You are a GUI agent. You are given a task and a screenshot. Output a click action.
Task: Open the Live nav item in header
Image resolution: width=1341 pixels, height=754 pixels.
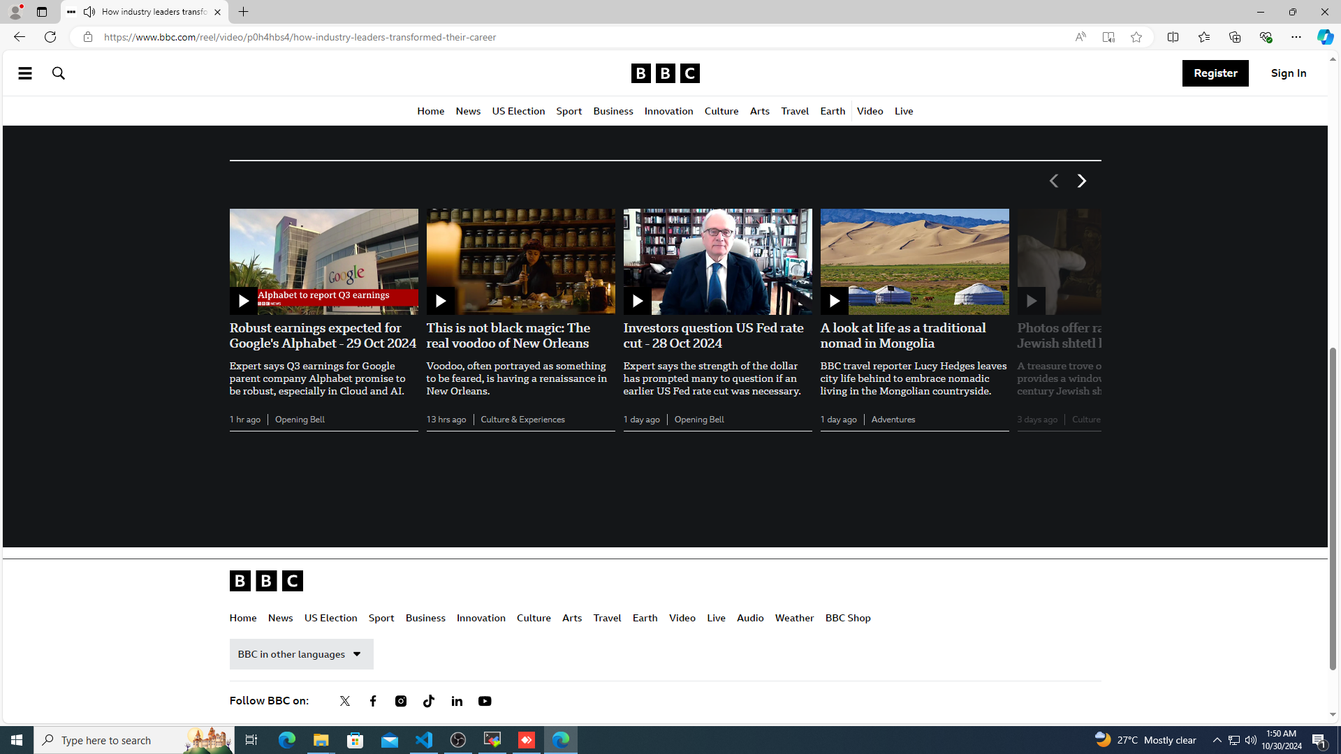point(904,112)
